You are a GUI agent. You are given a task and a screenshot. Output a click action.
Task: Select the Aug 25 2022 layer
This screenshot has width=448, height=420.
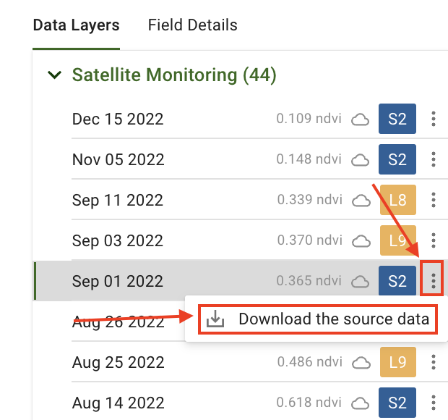[x=119, y=362]
